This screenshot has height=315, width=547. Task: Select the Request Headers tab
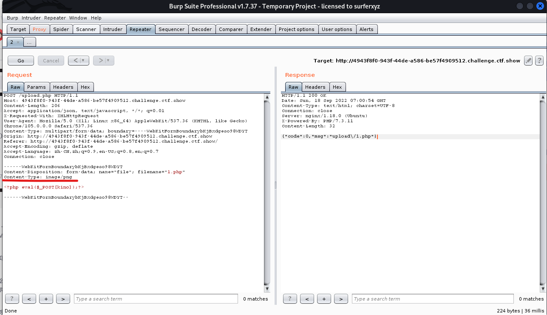tap(63, 87)
